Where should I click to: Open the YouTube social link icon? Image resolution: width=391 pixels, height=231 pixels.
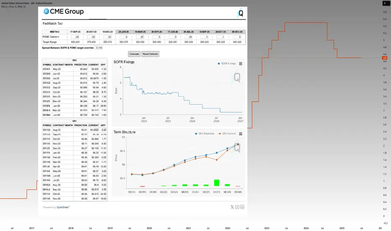(x=237, y=207)
